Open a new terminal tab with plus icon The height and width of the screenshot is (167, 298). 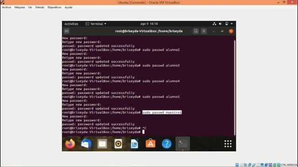click(67, 31)
